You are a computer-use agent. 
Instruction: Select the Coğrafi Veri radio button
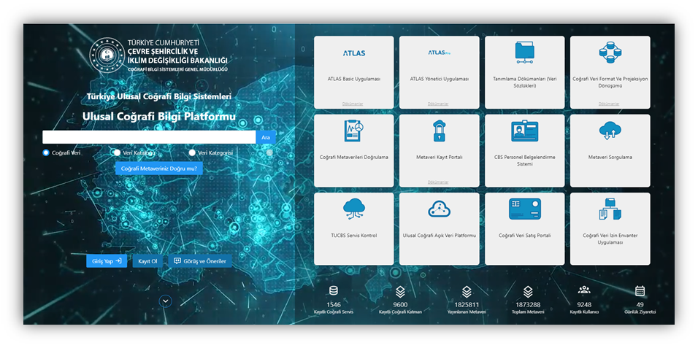click(45, 152)
